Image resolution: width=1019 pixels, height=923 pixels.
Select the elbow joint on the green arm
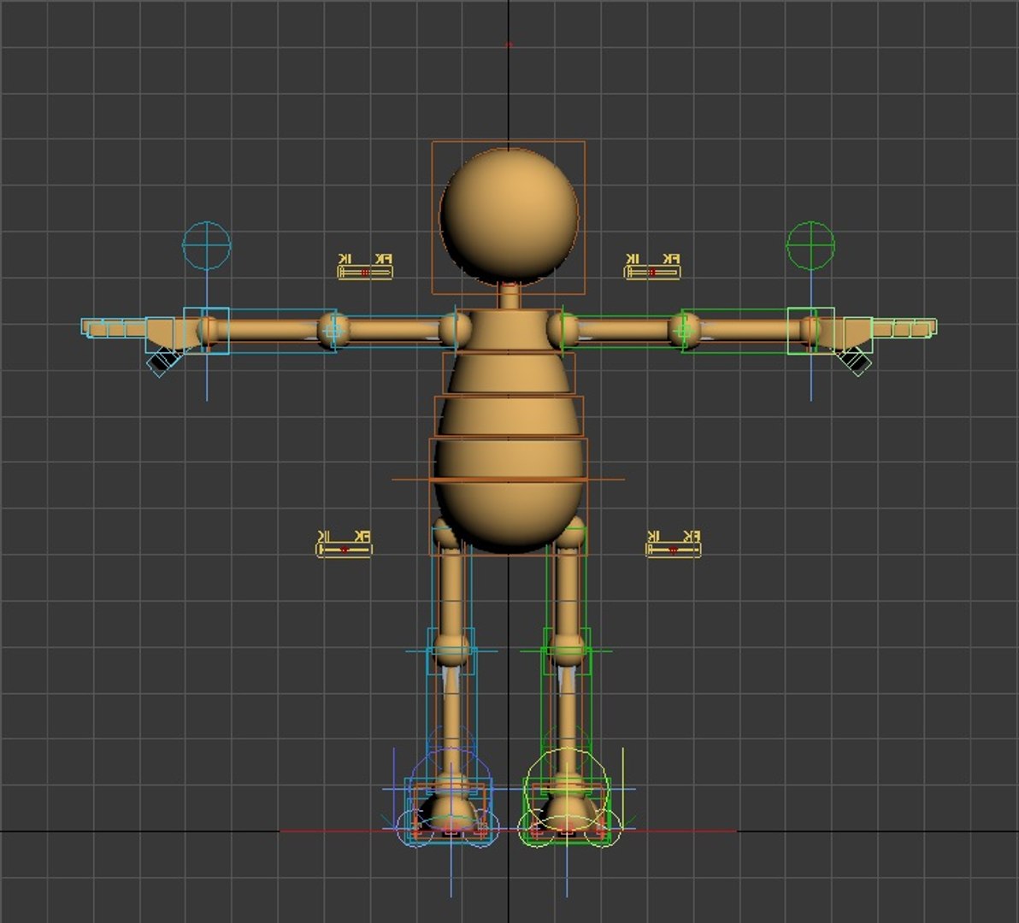pyautogui.click(x=684, y=330)
